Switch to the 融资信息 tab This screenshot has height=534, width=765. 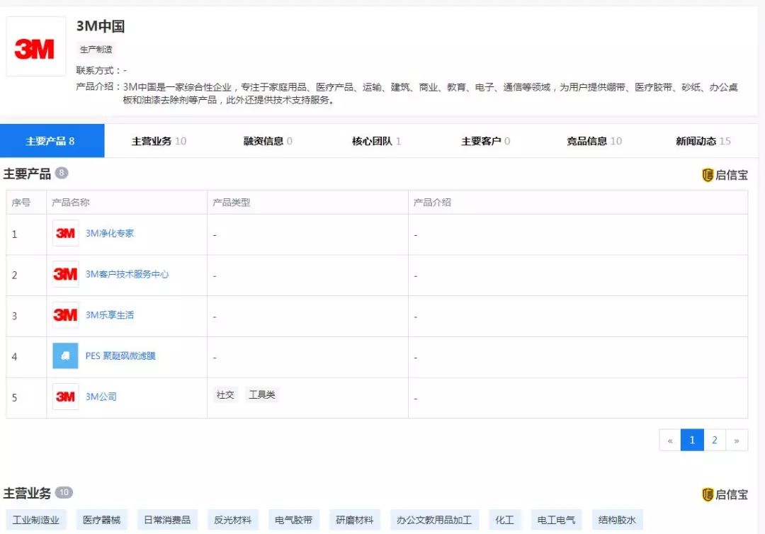268,141
